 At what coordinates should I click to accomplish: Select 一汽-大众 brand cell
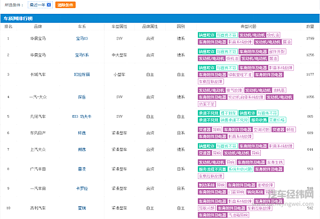click(x=38, y=97)
